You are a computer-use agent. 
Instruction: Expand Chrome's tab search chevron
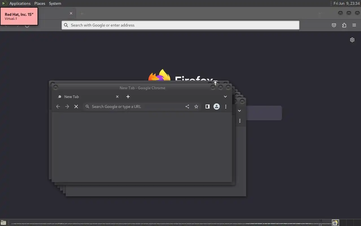[x=225, y=97]
